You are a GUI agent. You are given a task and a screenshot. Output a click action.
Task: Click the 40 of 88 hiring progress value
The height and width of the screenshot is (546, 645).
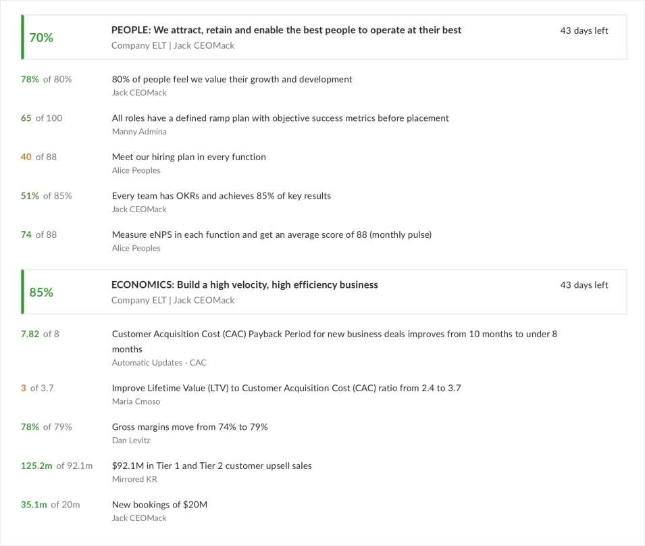[38, 157]
